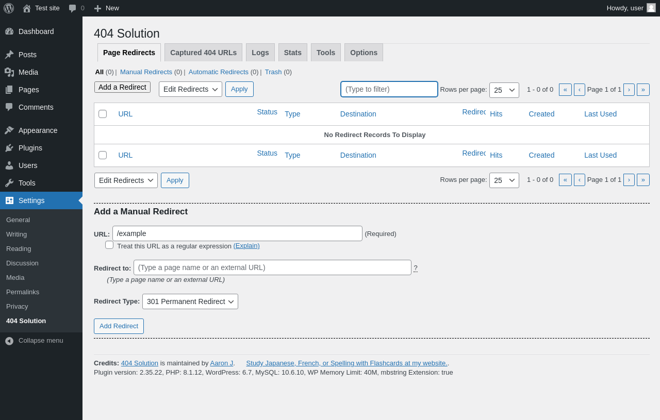
Task: Open Posts via the pushpin icon
Action: (9, 55)
